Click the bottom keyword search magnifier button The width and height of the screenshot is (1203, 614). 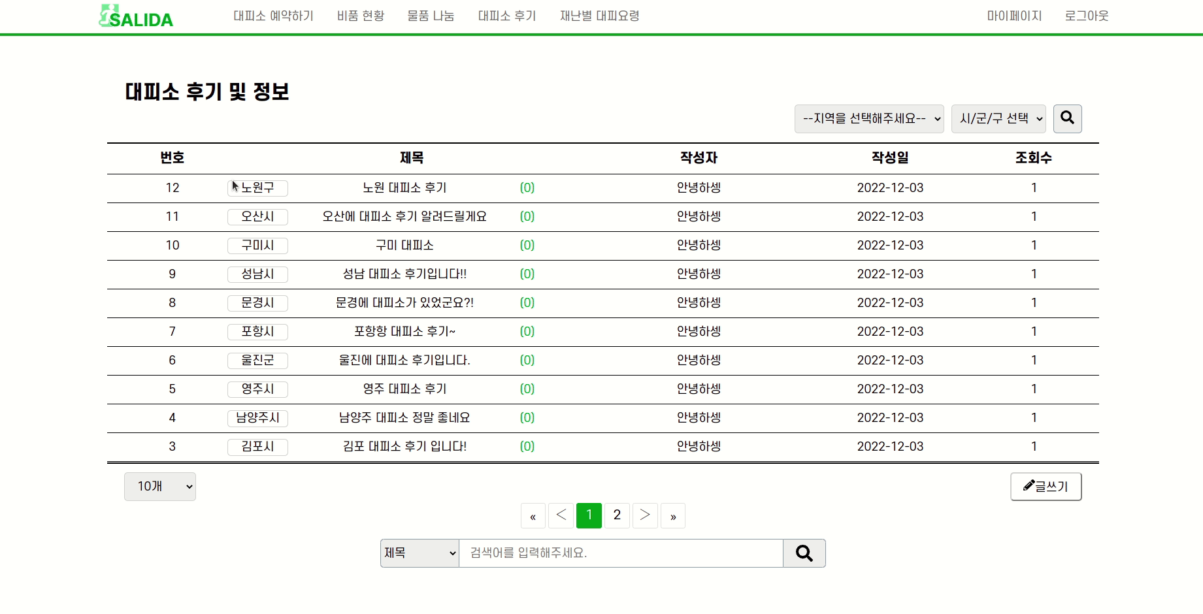(804, 553)
